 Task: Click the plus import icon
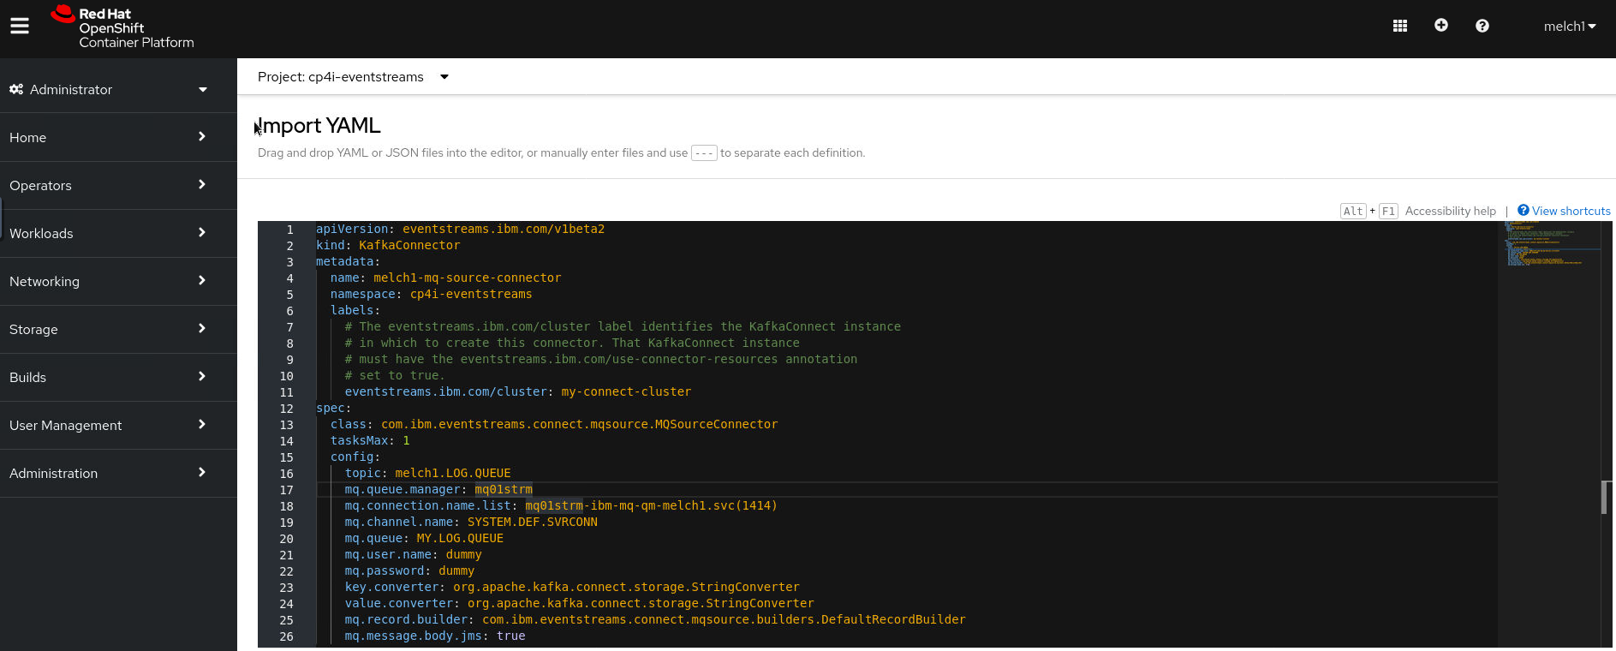(x=1441, y=26)
